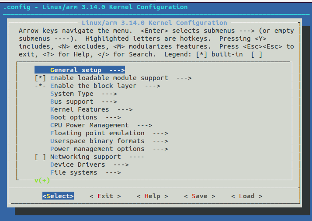312x221 pixels.
Task: Click the 'Legend: [*] built-in' text
Action: coord(204,54)
